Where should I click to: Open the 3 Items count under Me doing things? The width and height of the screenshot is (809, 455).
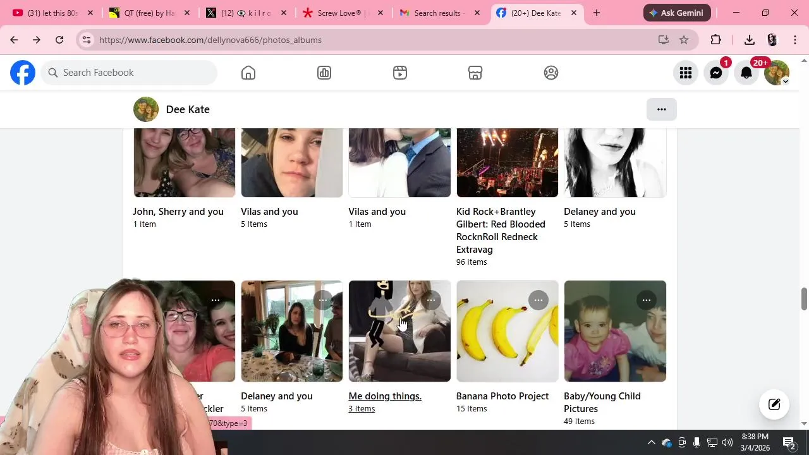pos(362,409)
